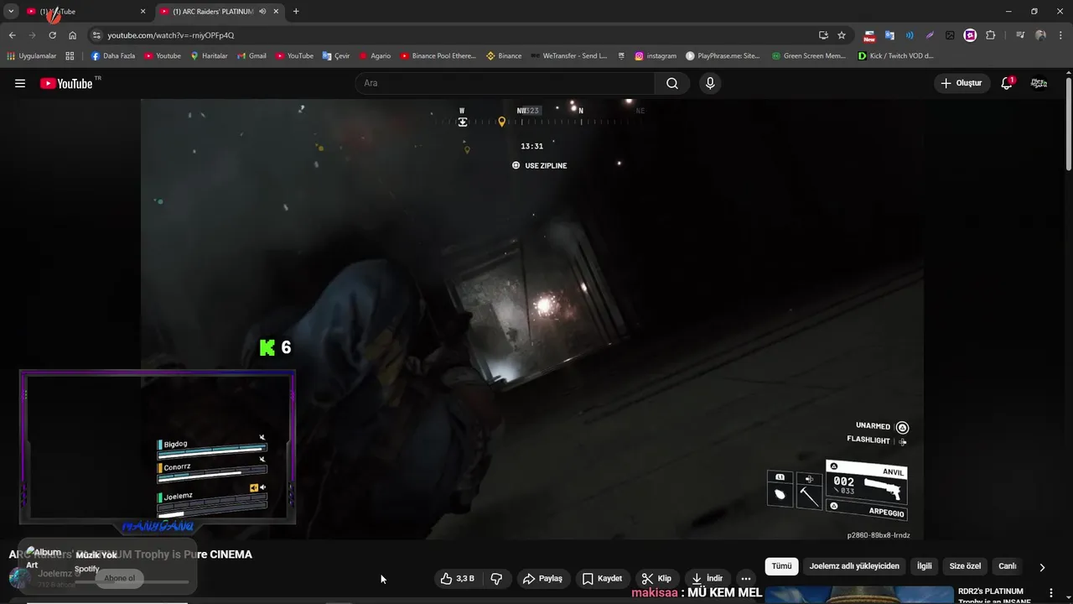Image resolution: width=1073 pixels, height=604 pixels.
Task: Go to YouTube home via logo
Action: point(66,83)
